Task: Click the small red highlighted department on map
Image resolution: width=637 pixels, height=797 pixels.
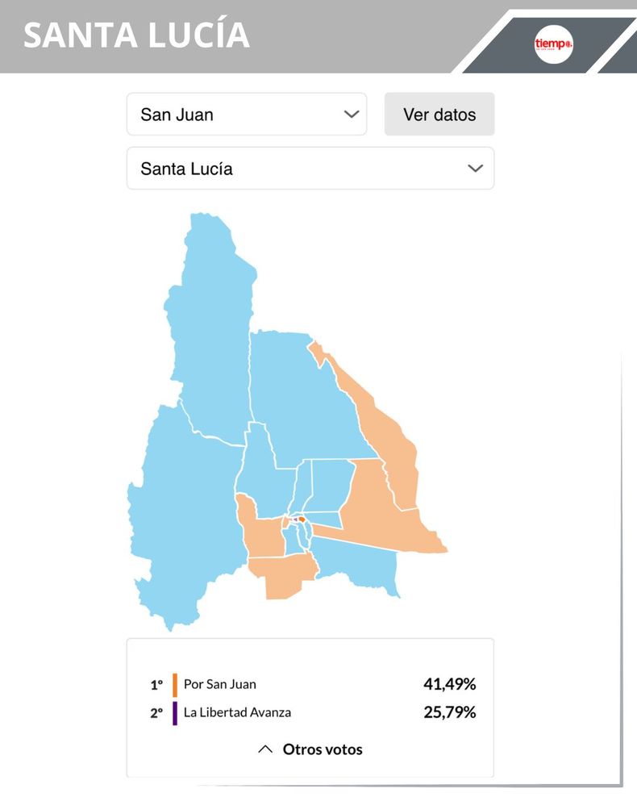Action: pos(301,520)
